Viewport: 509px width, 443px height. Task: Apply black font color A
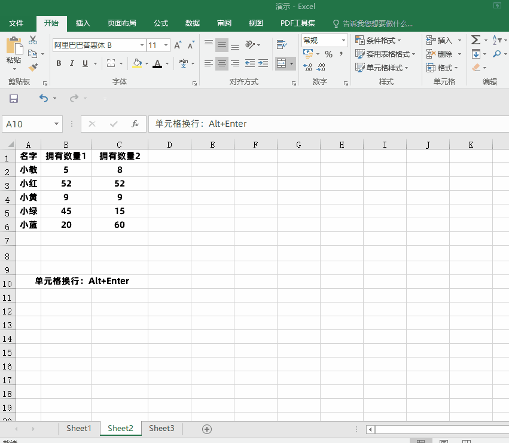157,63
